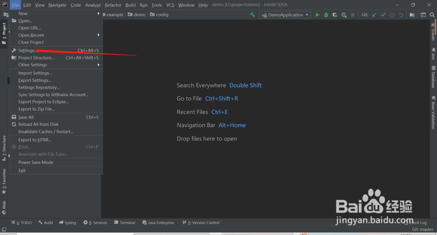Open the Navigate menu

57,5
